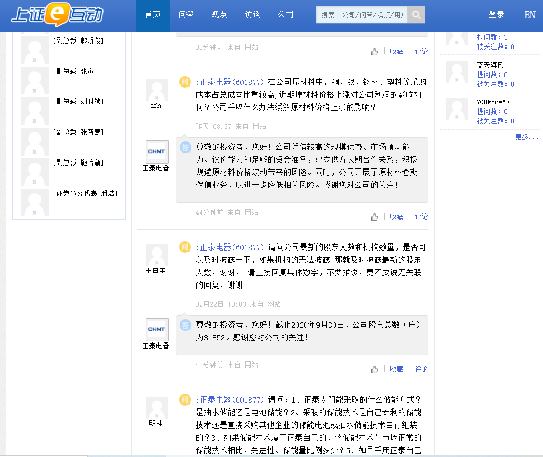Click the 问 icon on 明林's question
This screenshot has height=457, width=543.
pos(184,399)
